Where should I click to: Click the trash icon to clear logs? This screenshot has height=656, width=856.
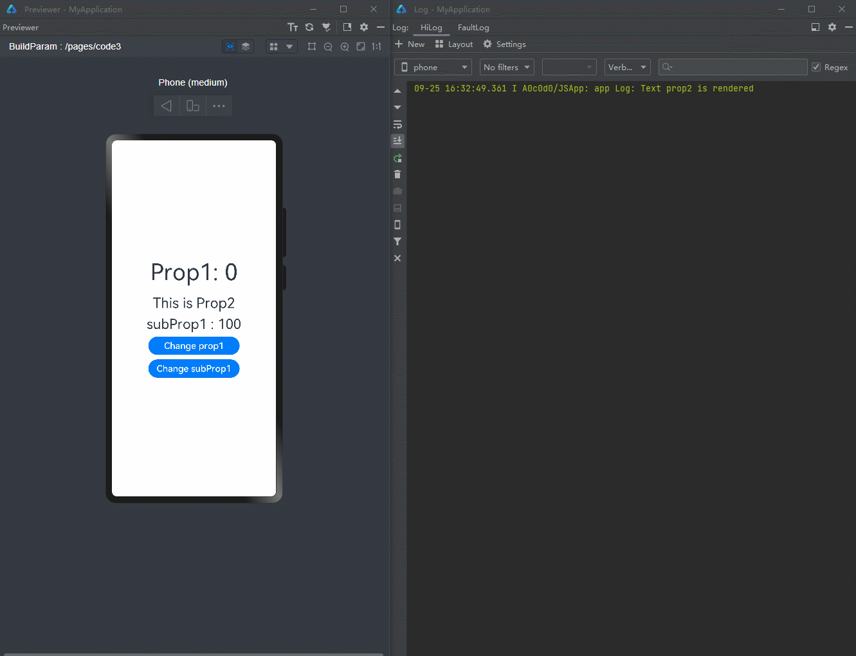pyautogui.click(x=397, y=174)
